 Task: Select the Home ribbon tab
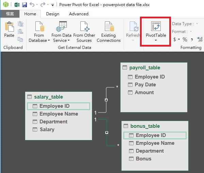click(x=30, y=14)
